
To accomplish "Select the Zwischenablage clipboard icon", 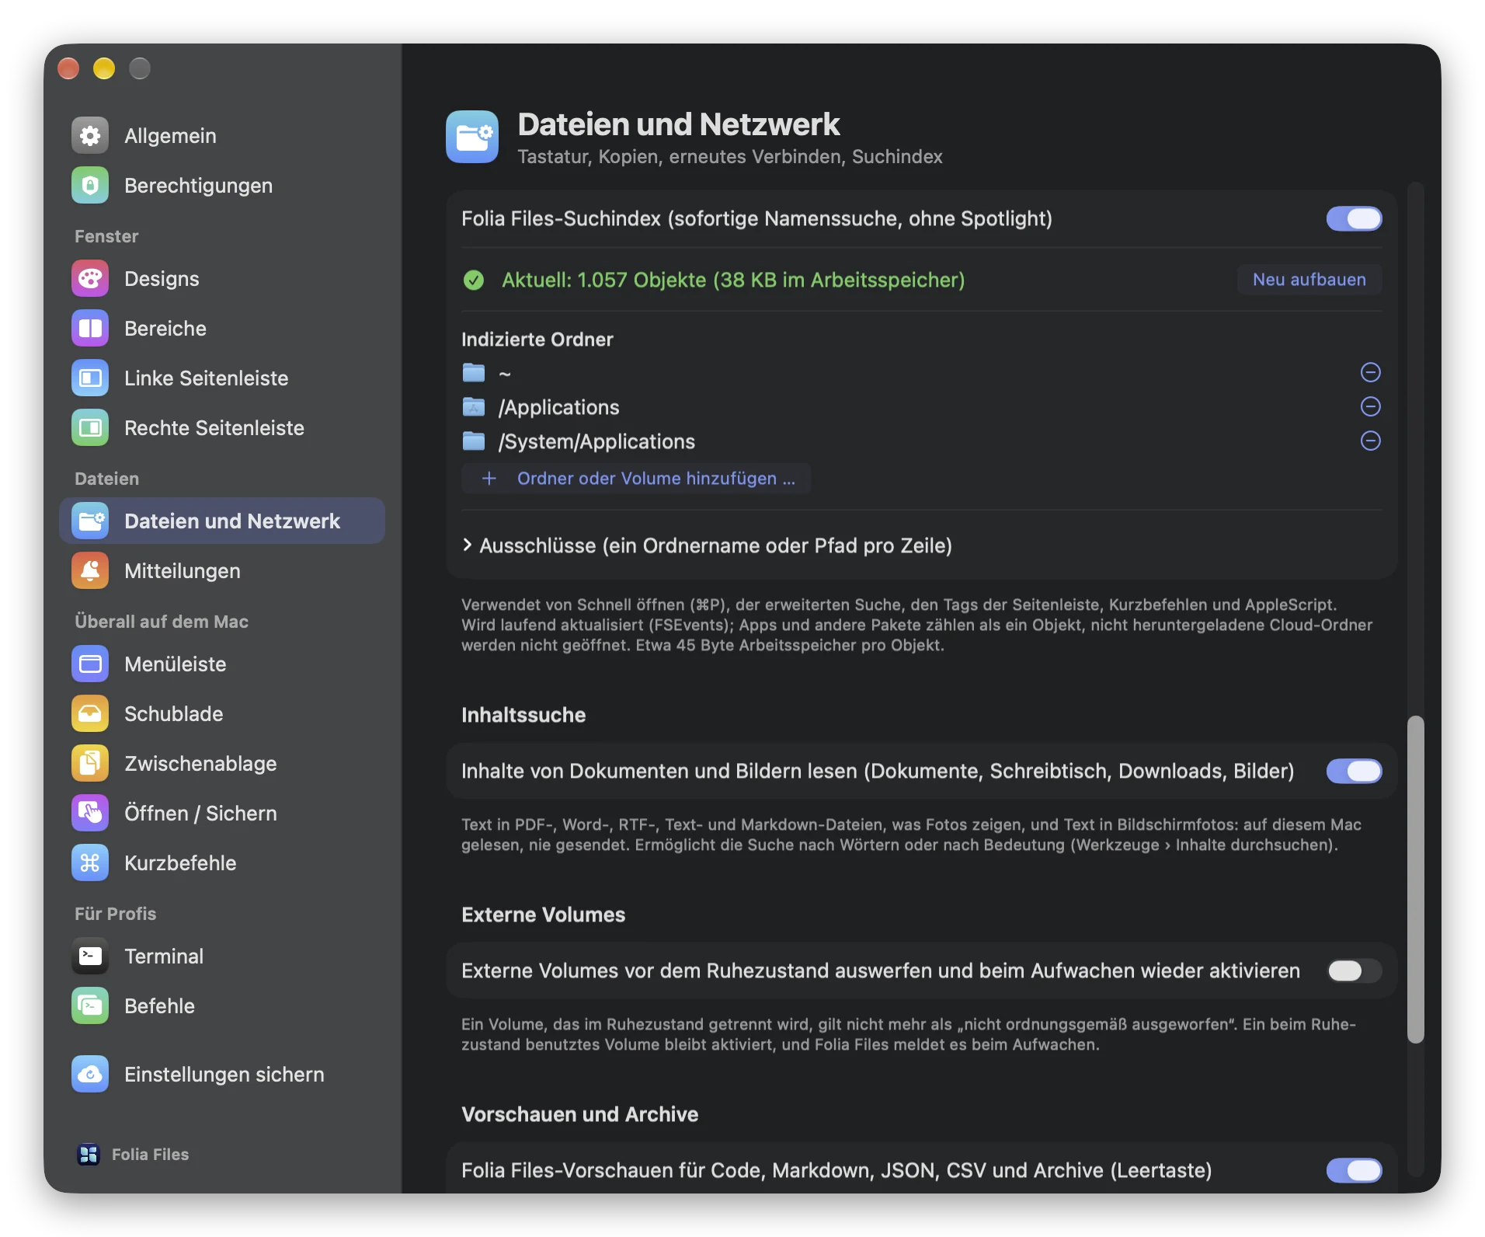I will (90, 764).
